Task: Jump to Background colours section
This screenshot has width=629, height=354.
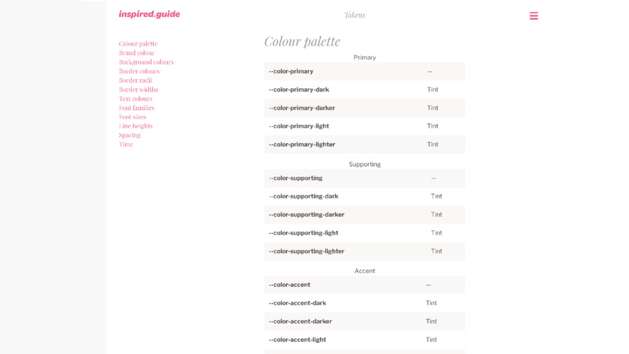Action: [x=146, y=62]
